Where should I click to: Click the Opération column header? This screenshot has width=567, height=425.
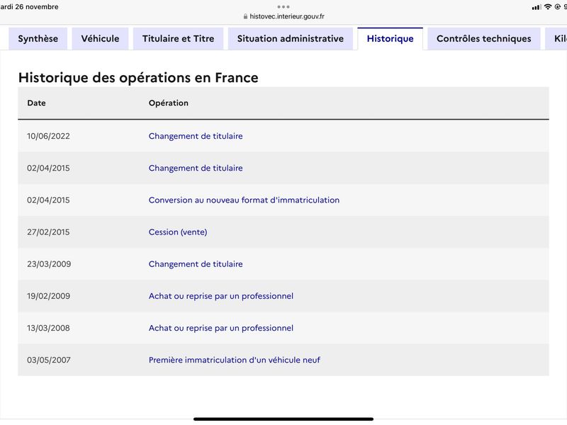click(x=169, y=103)
